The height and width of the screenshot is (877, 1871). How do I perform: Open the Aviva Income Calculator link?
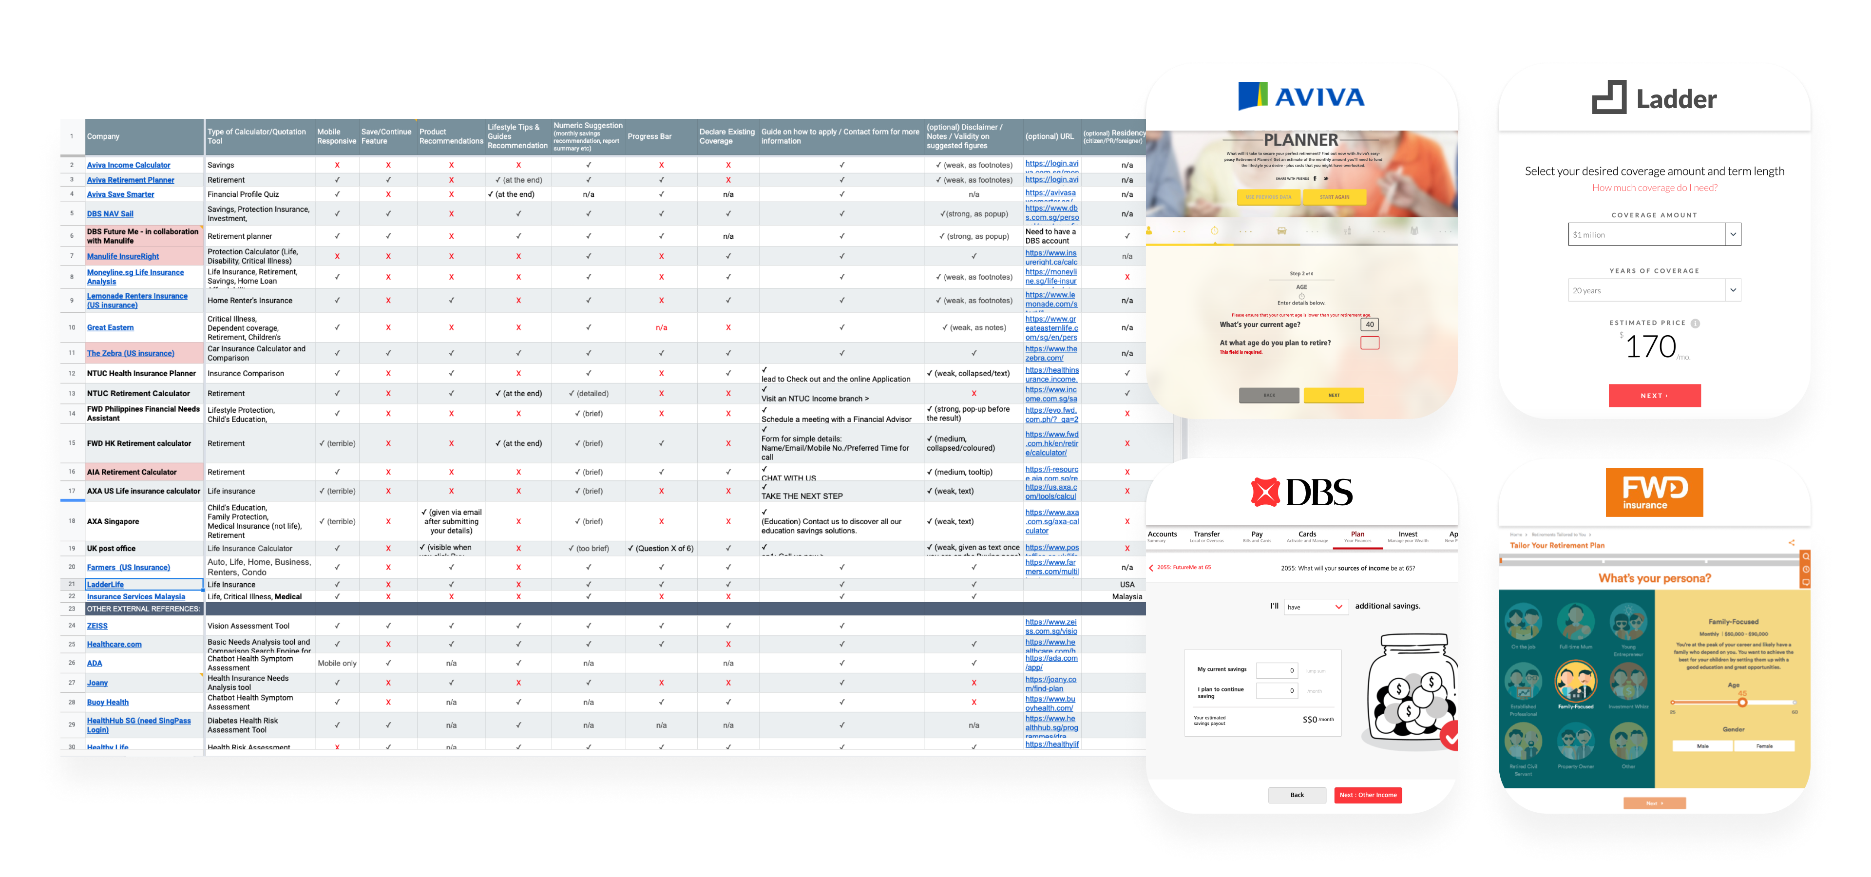[x=129, y=165]
